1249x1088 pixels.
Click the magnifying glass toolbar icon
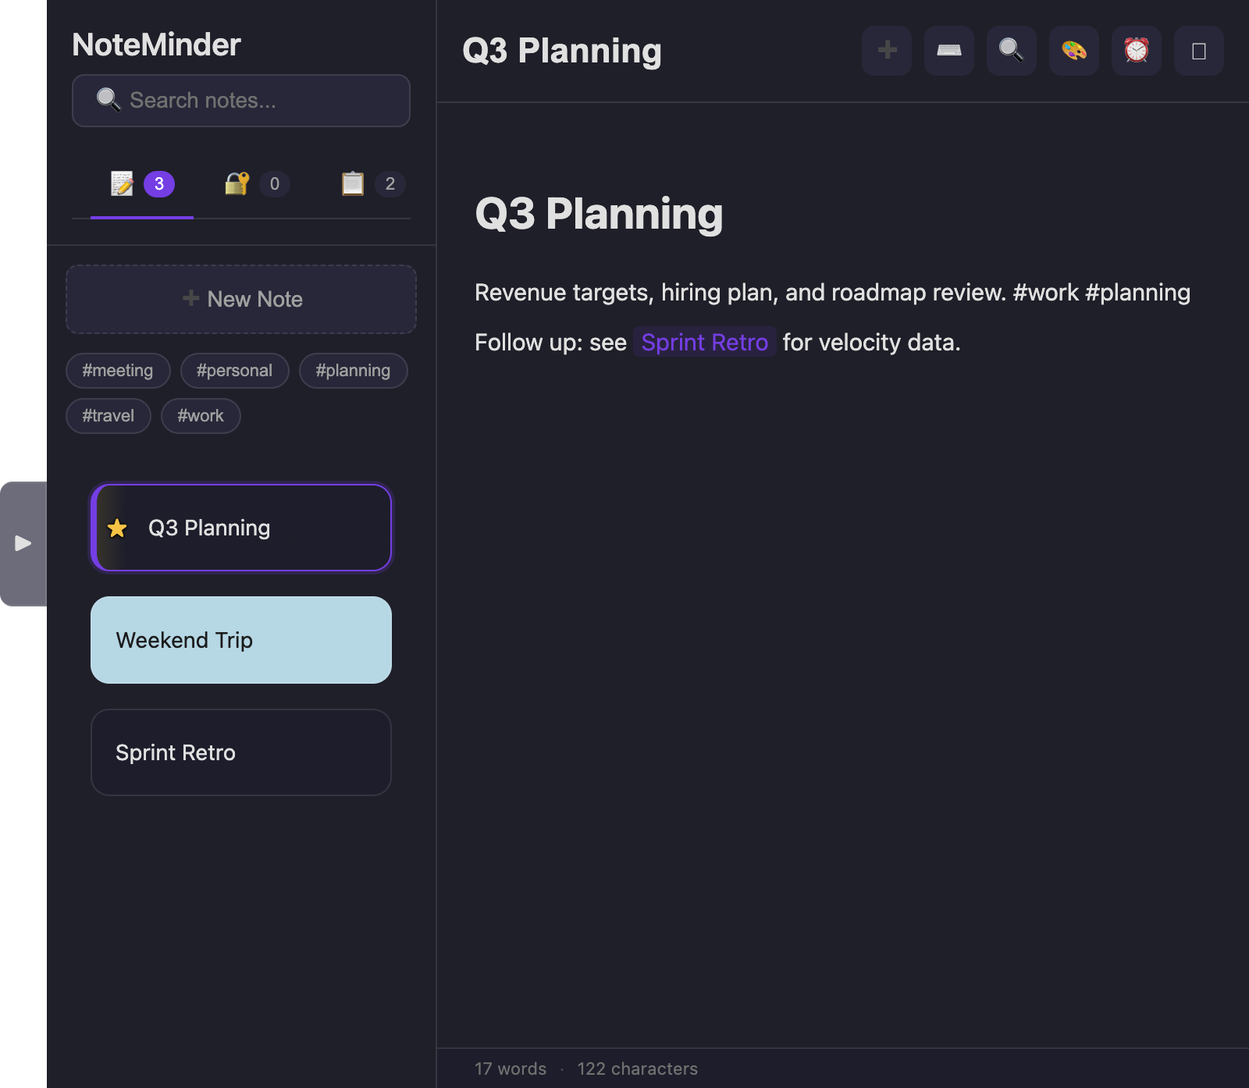pos(1012,51)
